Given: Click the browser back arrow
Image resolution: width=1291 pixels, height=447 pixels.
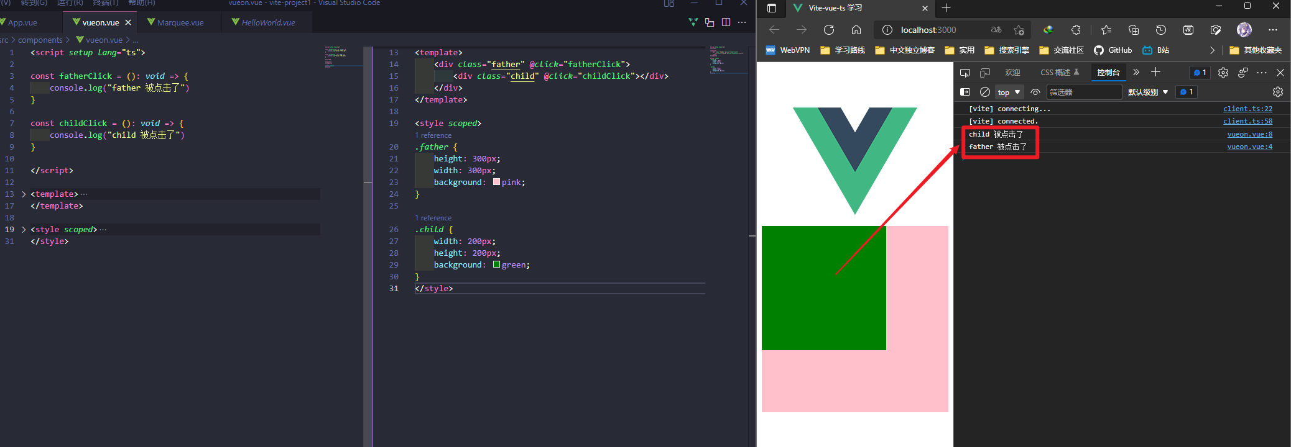Looking at the screenshot, I should (774, 30).
